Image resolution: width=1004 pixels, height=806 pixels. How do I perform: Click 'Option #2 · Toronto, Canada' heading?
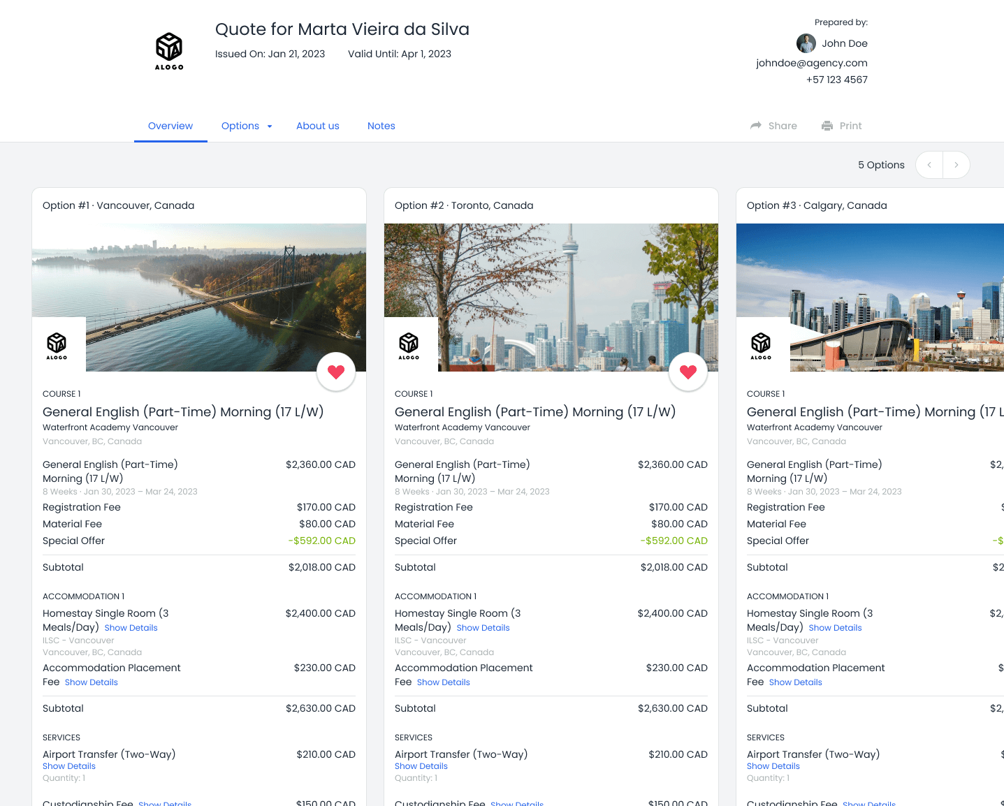point(464,205)
